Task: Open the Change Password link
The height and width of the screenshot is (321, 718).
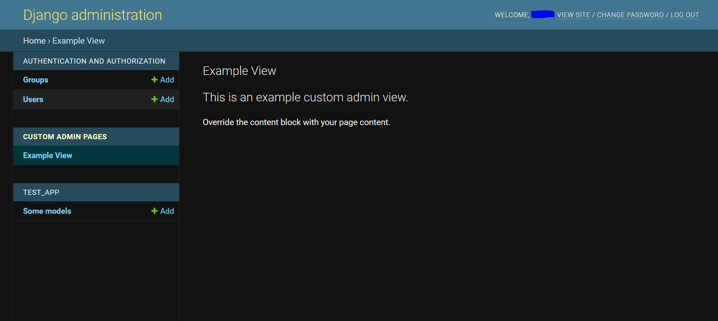Action: click(630, 15)
